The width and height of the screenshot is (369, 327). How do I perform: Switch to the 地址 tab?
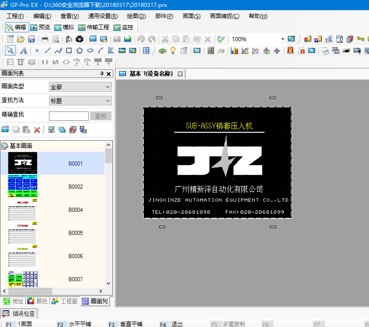coord(13,301)
